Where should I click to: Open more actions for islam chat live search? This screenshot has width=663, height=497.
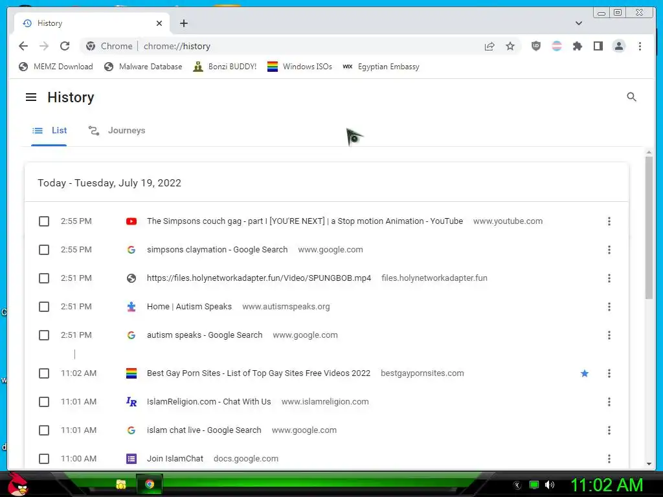(x=609, y=430)
